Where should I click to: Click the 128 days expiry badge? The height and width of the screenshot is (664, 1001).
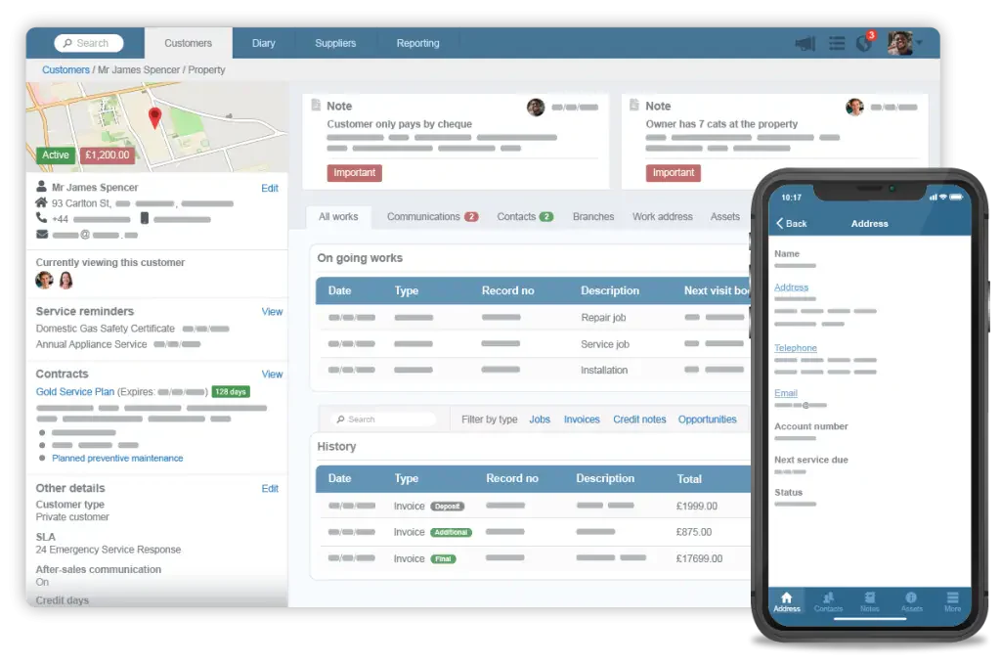(231, 392)
